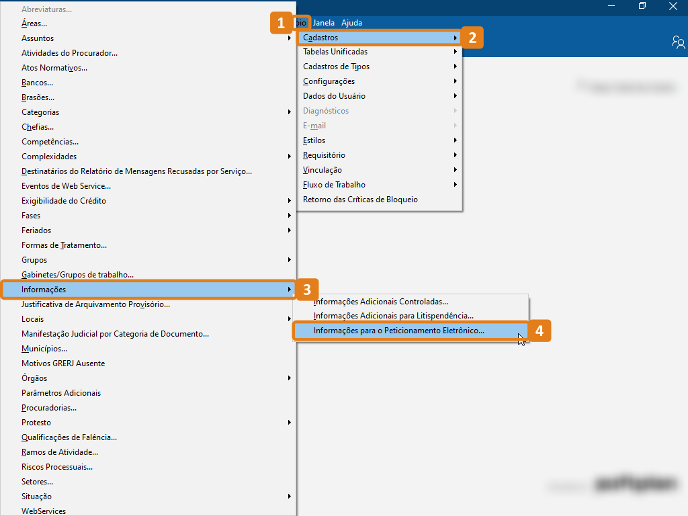Open the Bancos registration entry
The width and height of the screenshot is (688, 516).
point(37,83)
